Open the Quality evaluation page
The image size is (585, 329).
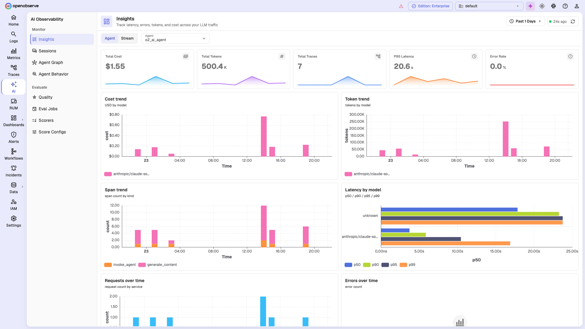coord(62,97)
